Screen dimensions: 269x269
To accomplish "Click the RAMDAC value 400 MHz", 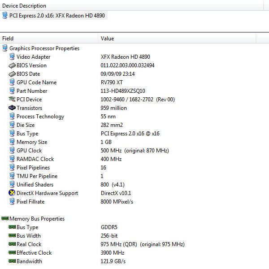I will (111, 159).
